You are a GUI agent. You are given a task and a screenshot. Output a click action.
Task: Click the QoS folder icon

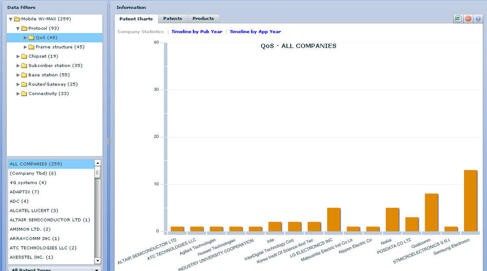pyautogui.click(x=31, y=37)
